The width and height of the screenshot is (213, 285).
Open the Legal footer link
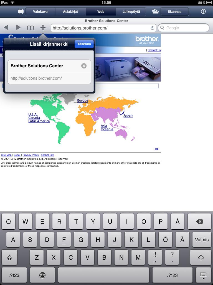coord(17,155)
